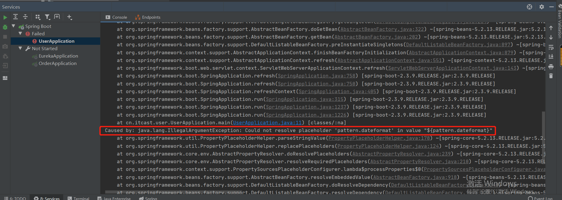Image resolution: width=562 pixels, height=200 pixels.
Task: Open the Filter options dropdown
Action: coord(47,17)
